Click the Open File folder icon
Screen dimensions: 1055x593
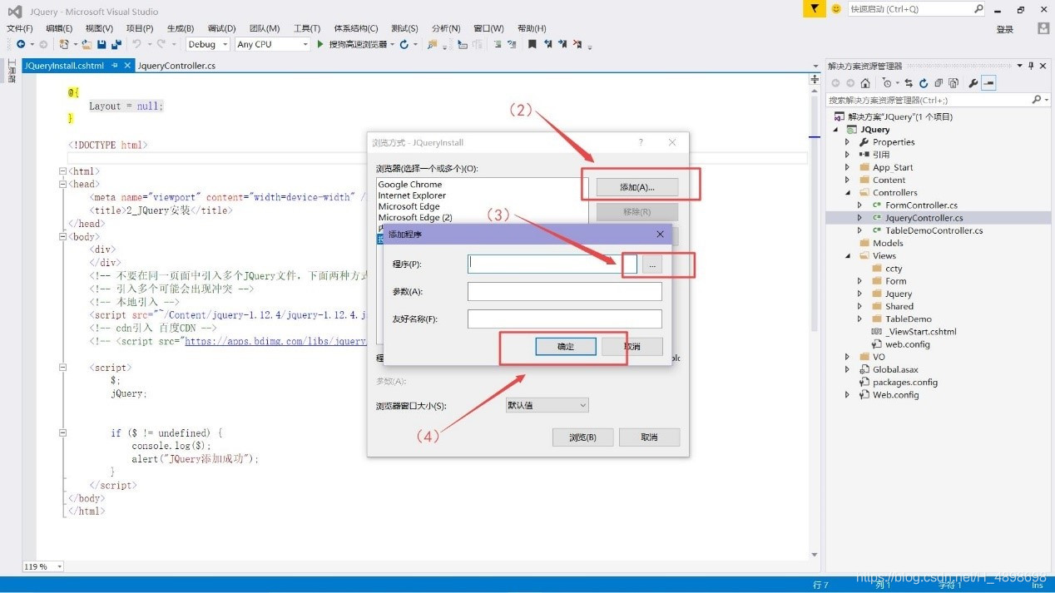click(87, 44)
